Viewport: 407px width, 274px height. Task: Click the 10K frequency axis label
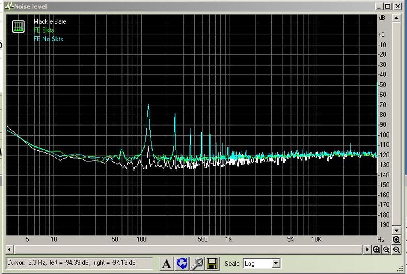tap(317, 239)
